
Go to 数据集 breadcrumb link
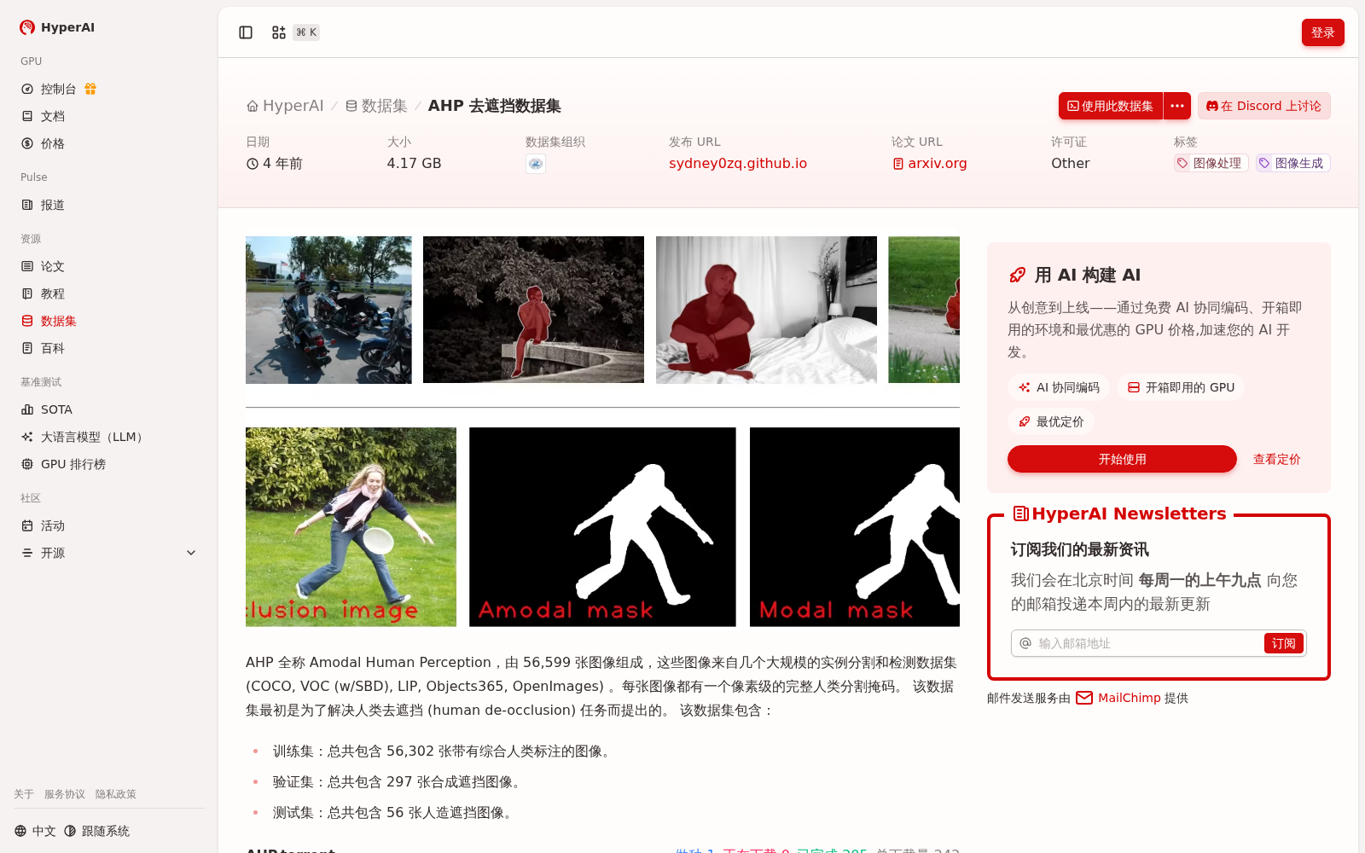click(x=376, y=106)
